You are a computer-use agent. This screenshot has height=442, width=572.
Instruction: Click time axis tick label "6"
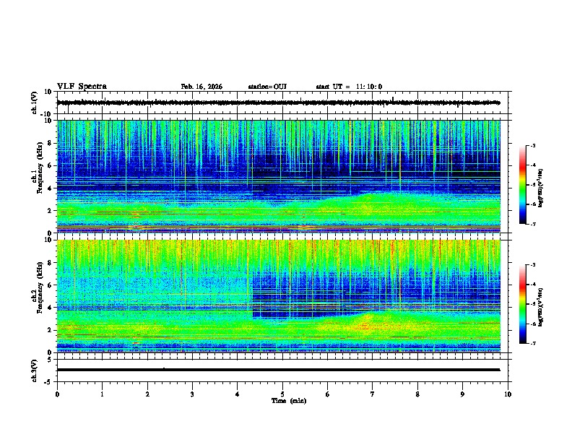pyautogui.click(x=328, y=394)
